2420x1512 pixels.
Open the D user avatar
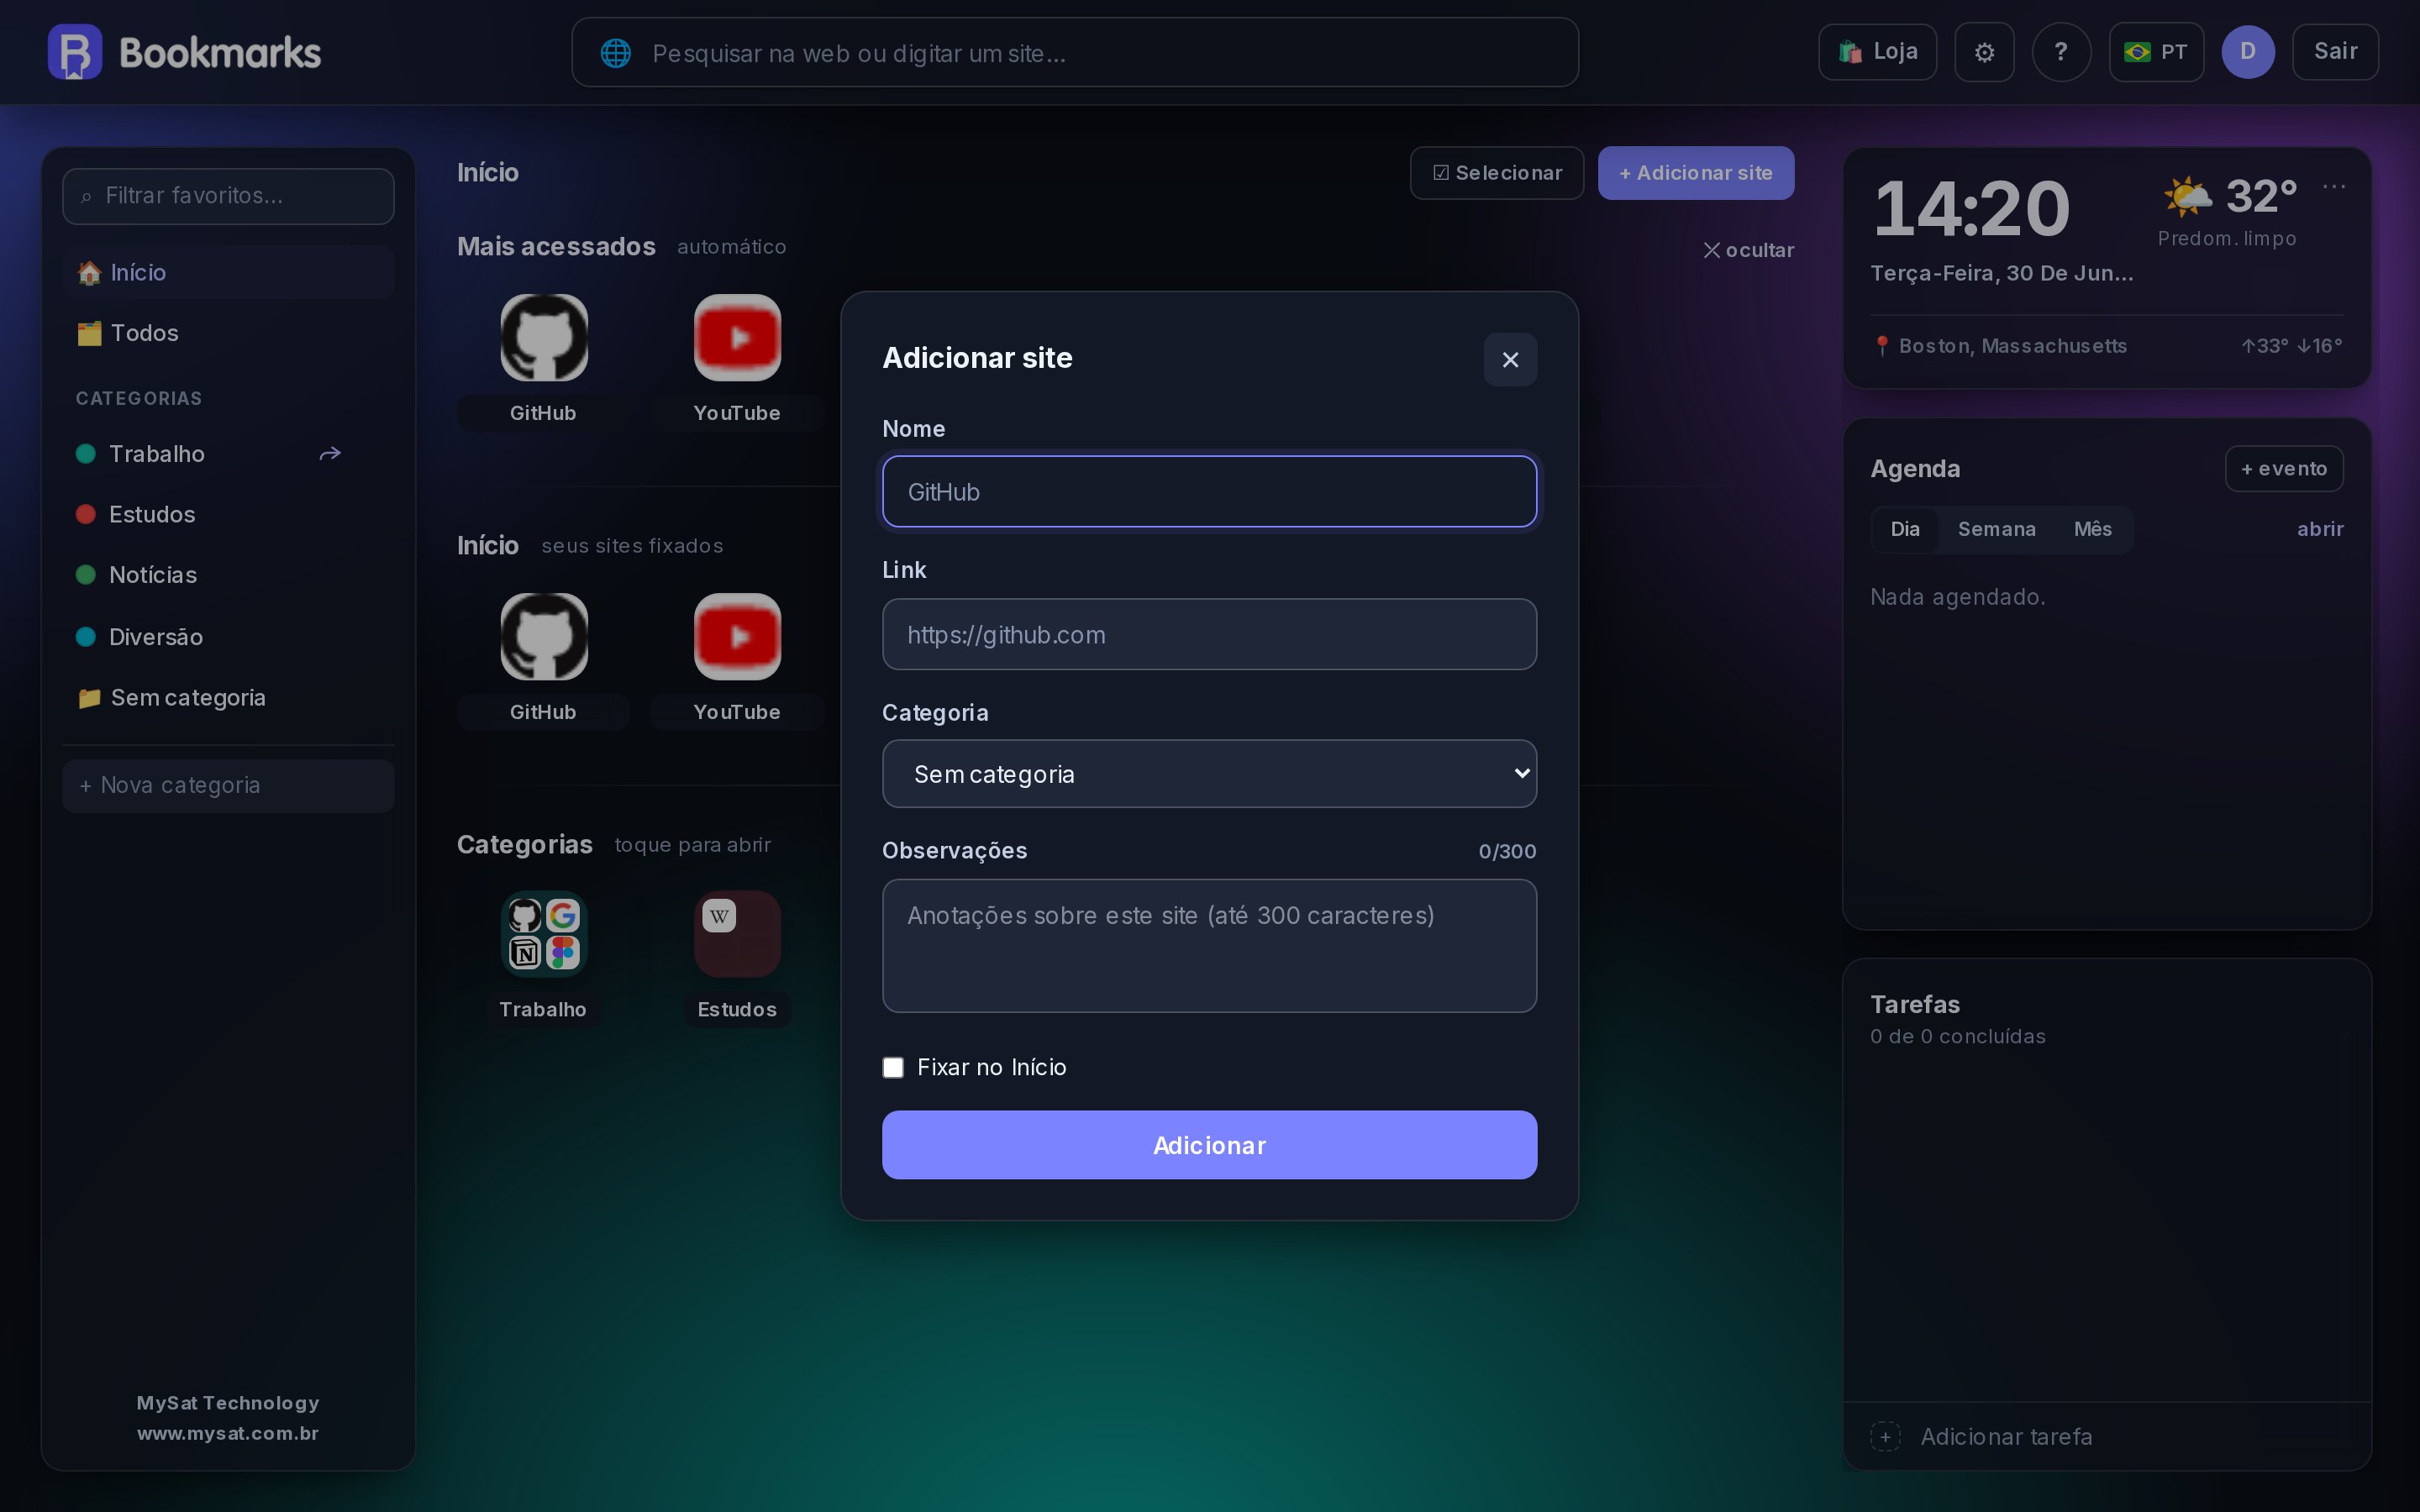[x=2247, y=52]
